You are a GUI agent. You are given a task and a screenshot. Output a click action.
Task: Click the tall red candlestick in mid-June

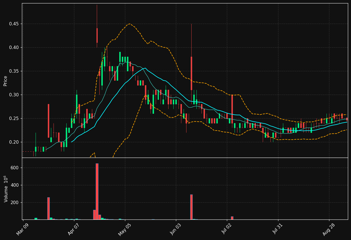click(191, 73)
